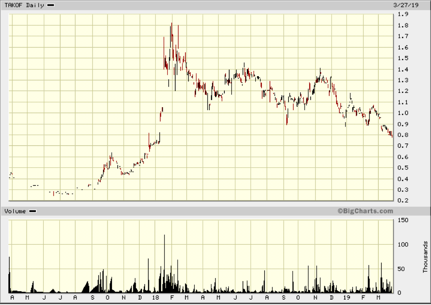Screen dimensions: 431x305
Task: Click the 0 volume axis label
Action: 399,293
